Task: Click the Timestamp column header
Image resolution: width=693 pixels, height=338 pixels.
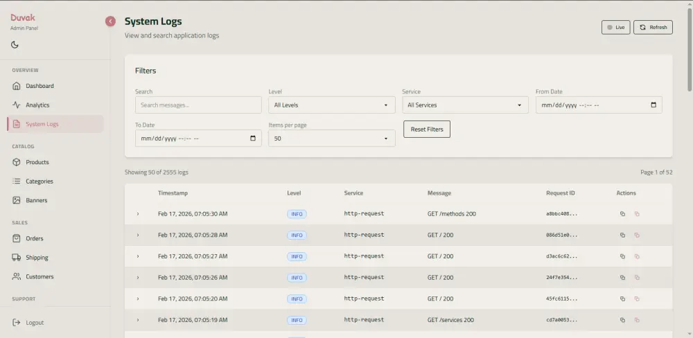Action: pos(173,193)
